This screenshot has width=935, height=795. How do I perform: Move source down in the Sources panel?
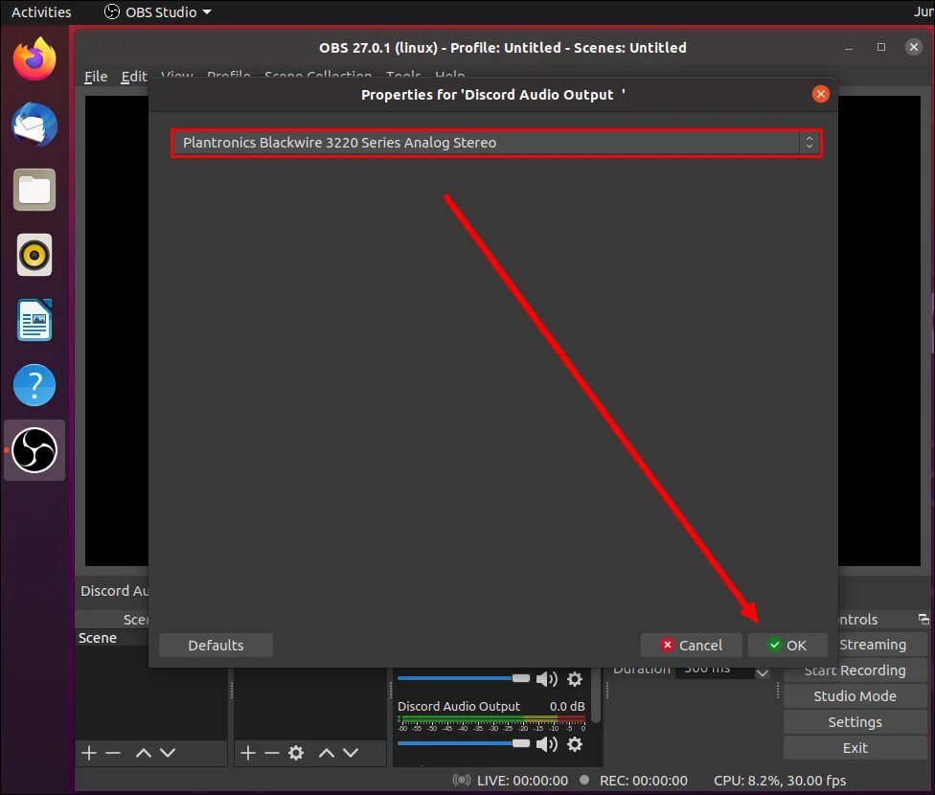click(x=351, y=753)
